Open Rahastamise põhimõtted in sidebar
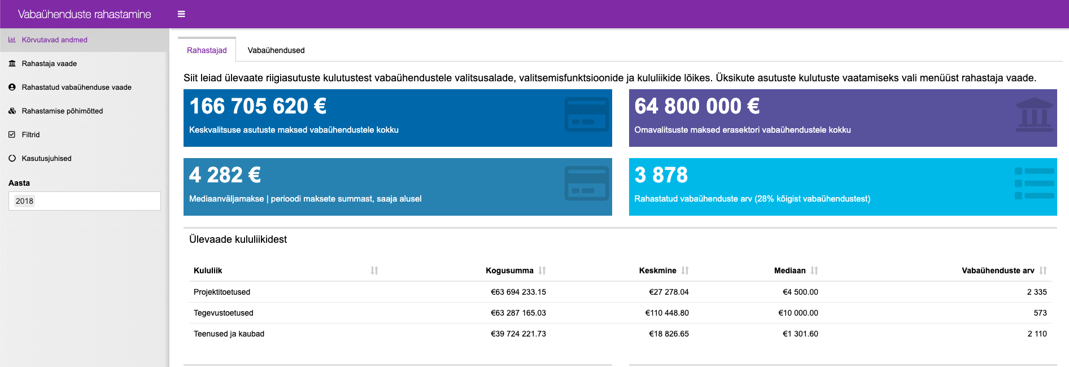 coord(84,111)
